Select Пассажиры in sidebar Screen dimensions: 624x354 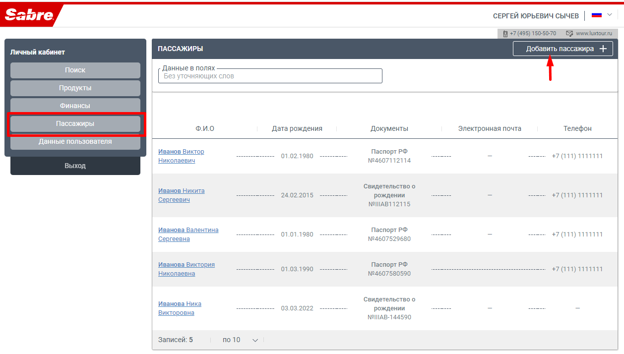pyautogui.click(x=75, y=124)
